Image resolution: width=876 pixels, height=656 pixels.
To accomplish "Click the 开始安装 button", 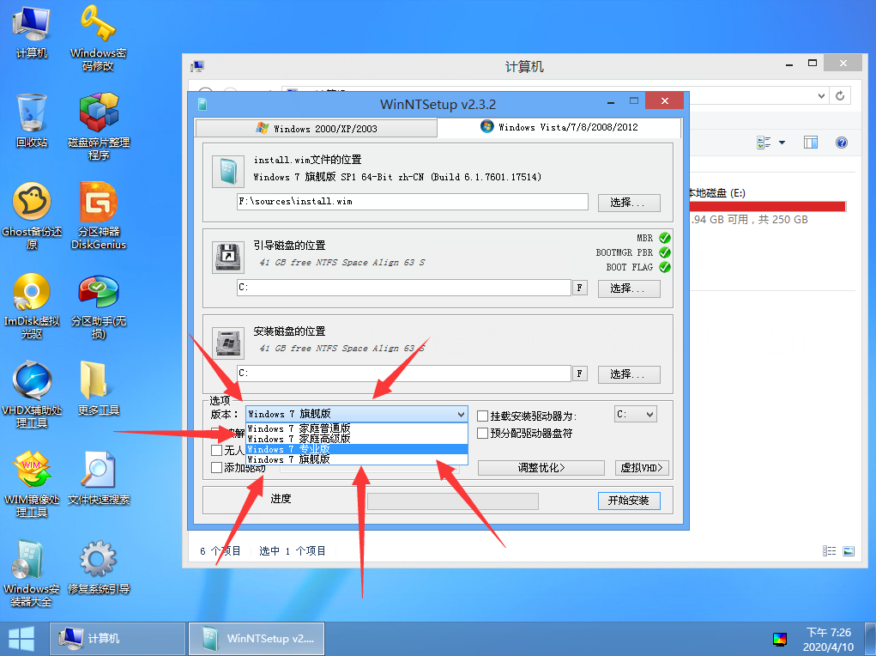I will pos(628,501).
